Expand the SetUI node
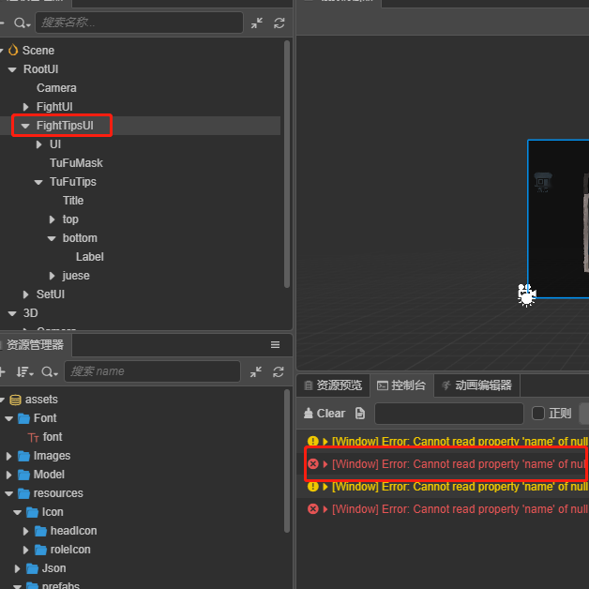Screen dimensions: 589x589 point(25,294)
